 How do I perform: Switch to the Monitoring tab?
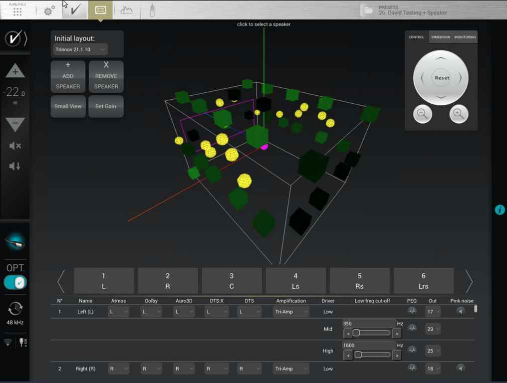point(465,37)
